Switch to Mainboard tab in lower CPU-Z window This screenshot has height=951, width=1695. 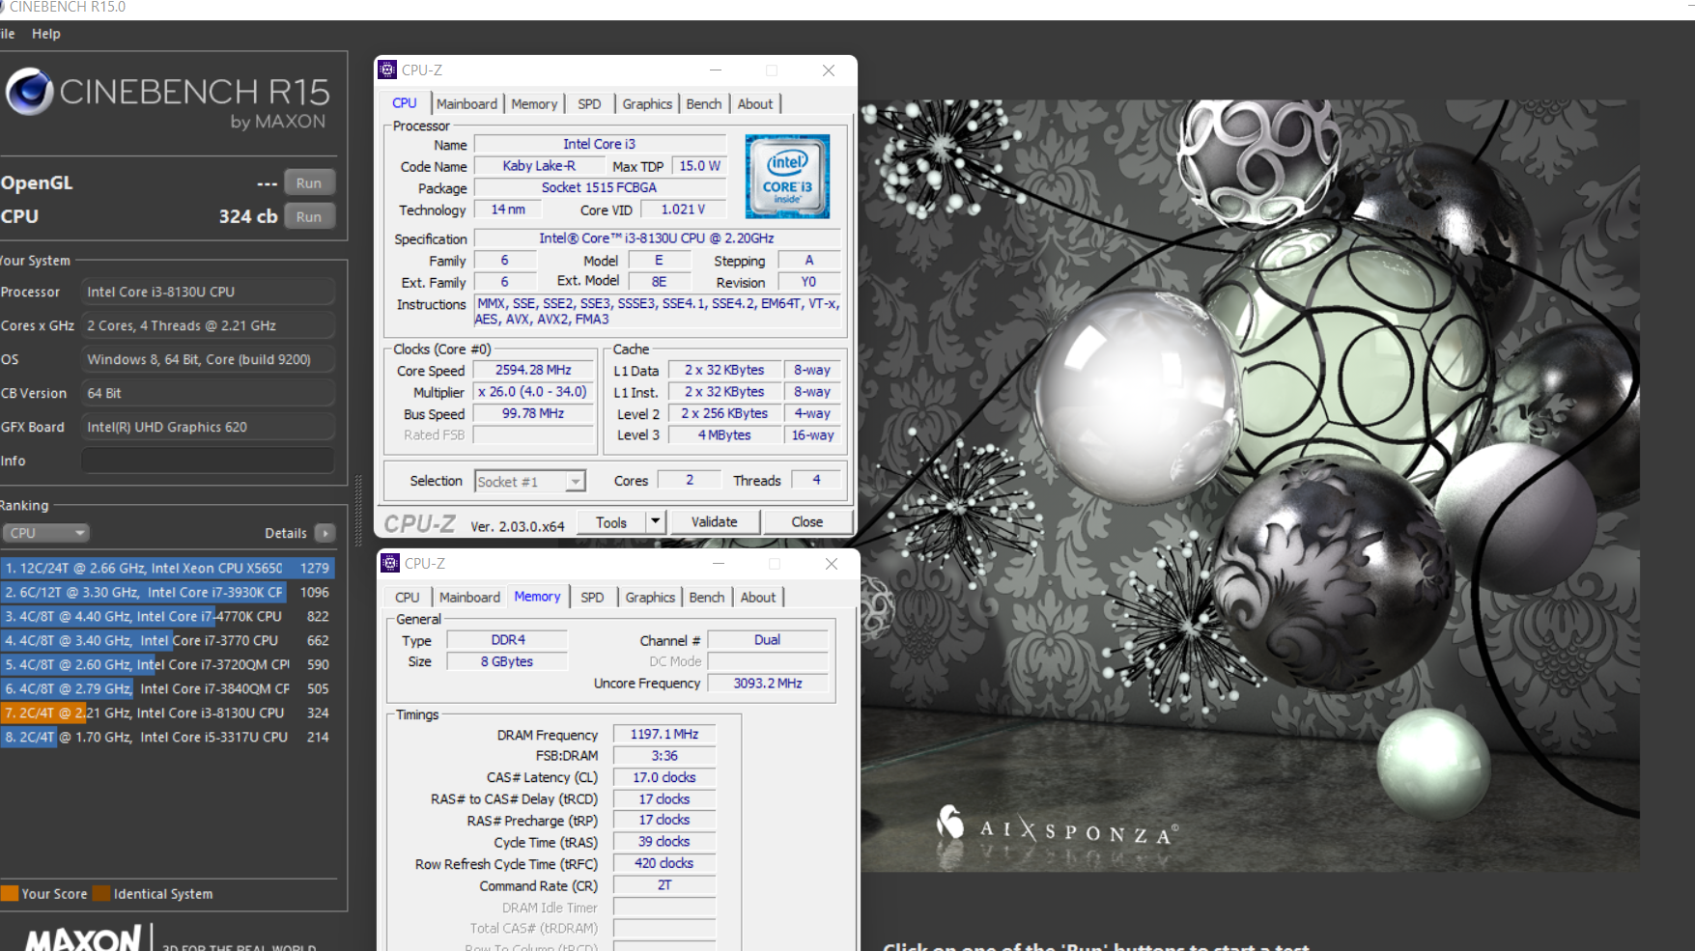469,598
